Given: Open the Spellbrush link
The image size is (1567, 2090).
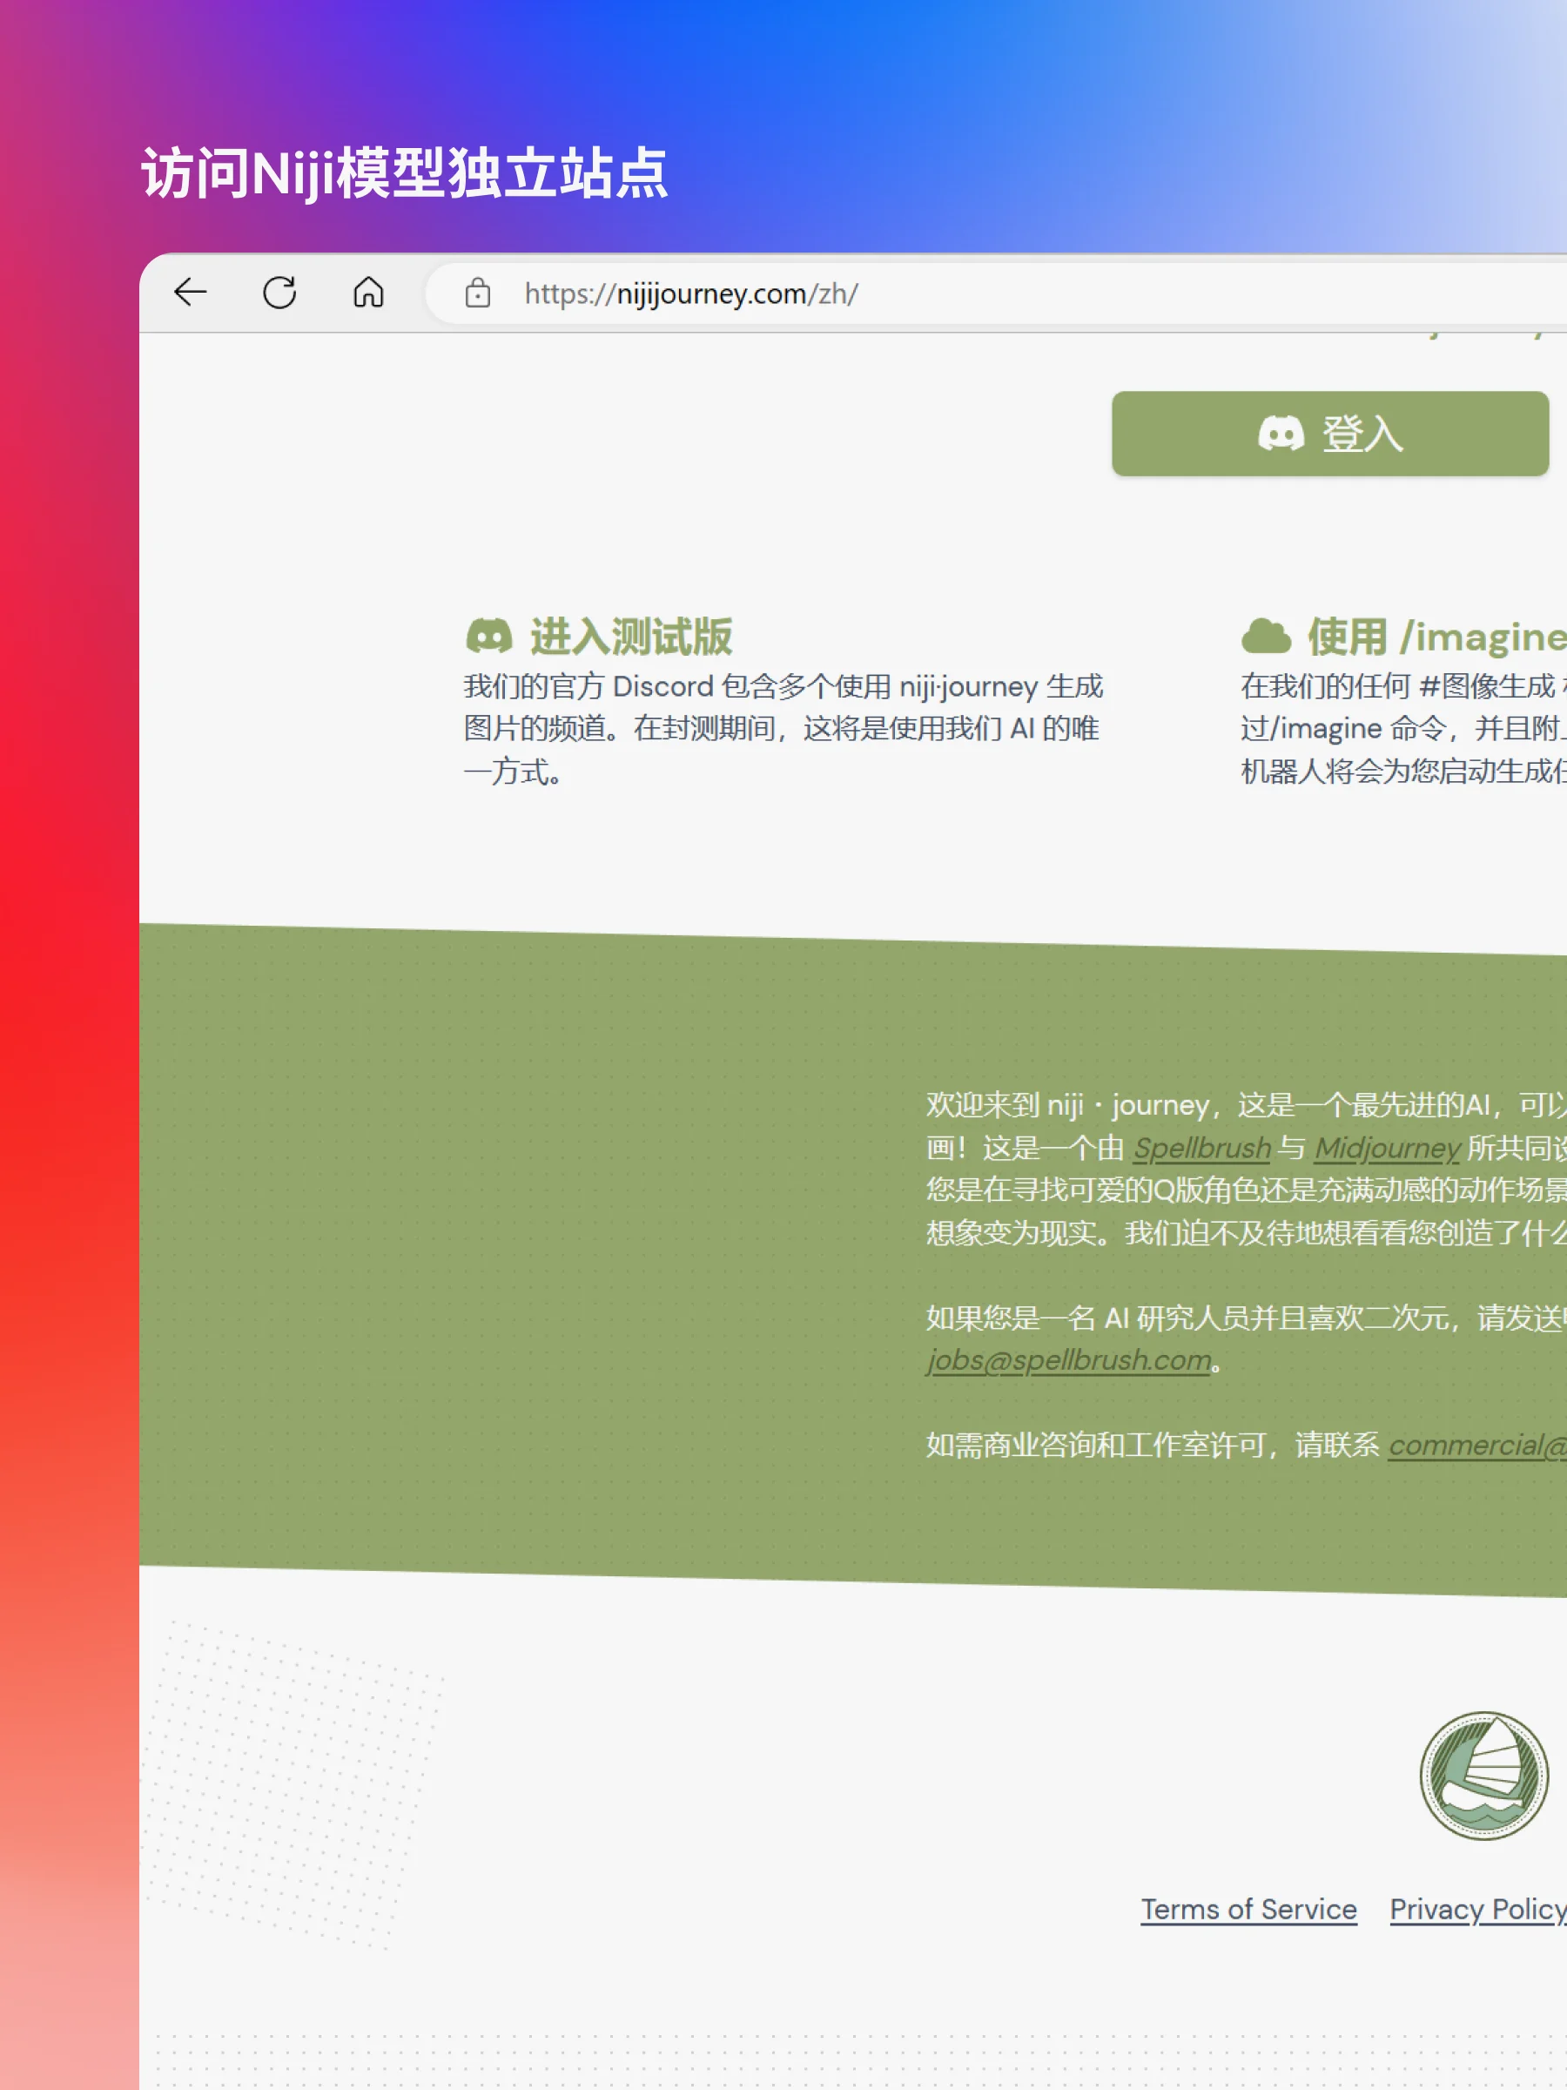Looking at the screenshot, I should click(x=1202, y=1148).
